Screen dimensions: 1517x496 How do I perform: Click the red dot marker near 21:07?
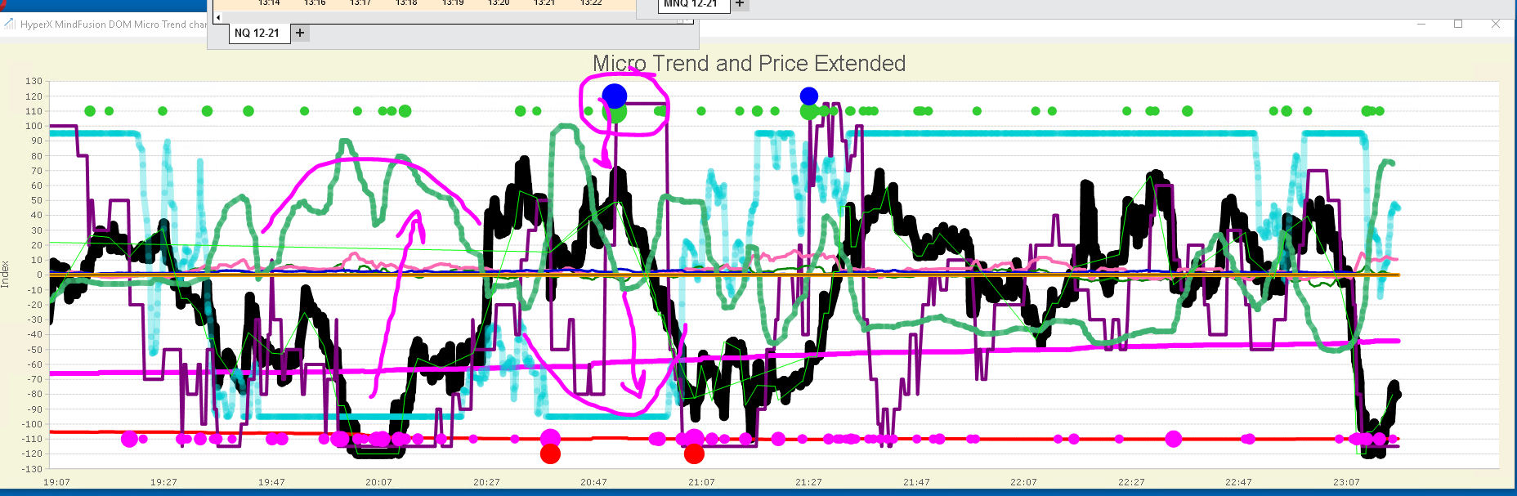point(694,454)
